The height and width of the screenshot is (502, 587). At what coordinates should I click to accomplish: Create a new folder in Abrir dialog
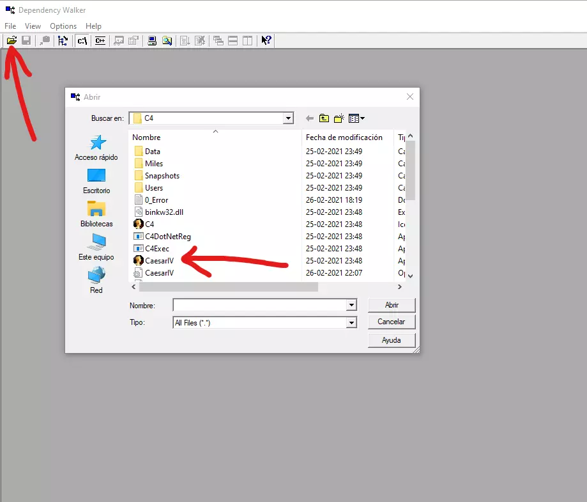tap(339, 118)
